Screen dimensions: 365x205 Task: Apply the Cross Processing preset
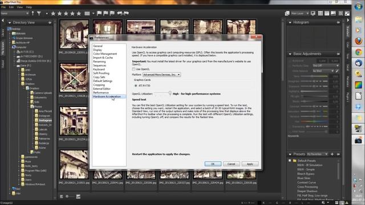click(307, 187)
